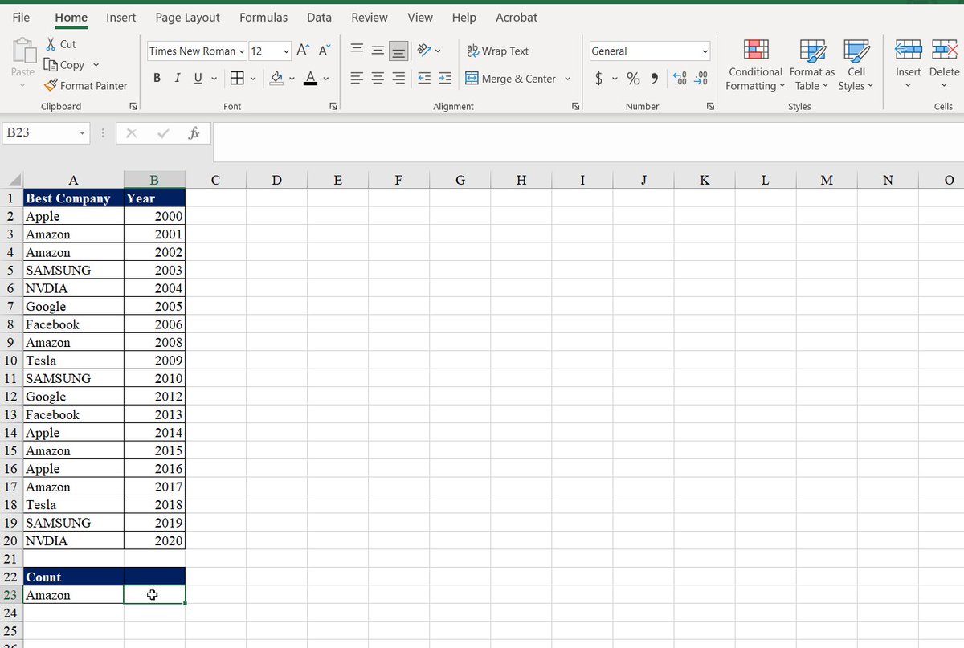Switch to the Review tab

tap(370, 17)
